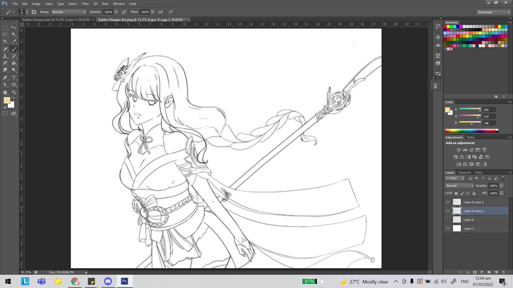Screen dimensions: 513x288
Task: Switch to the Paths tab
Action: coord(478,172)
